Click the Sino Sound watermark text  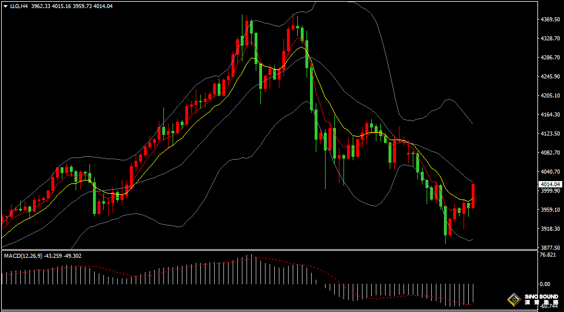541,300
